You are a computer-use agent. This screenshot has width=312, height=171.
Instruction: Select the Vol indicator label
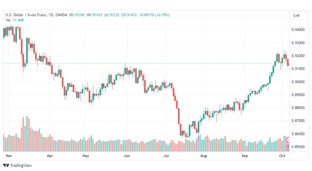[8, 20]
